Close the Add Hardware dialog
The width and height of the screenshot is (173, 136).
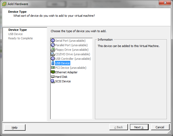click(165, 3)
